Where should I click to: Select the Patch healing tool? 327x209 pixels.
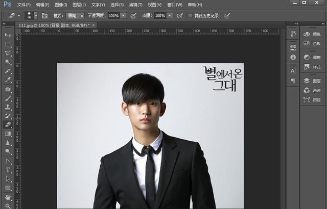click(x=8, y=89)
